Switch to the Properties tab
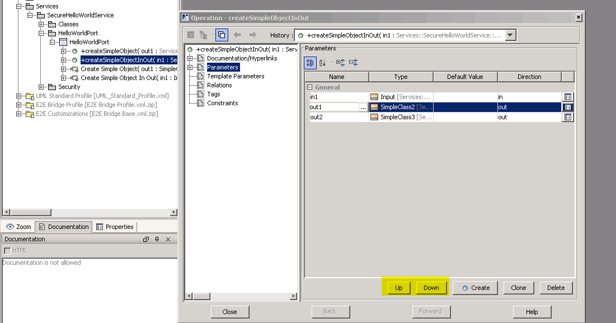 coord(115,227)
